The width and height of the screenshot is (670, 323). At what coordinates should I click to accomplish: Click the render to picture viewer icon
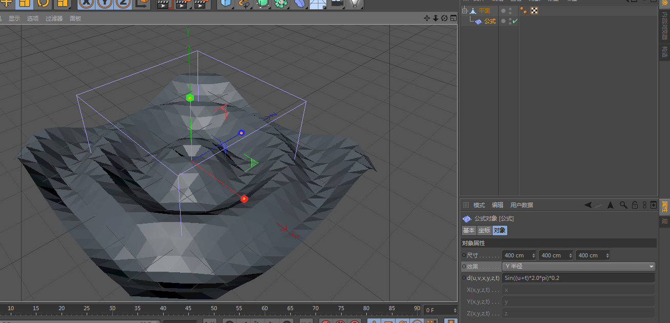click(182, 4)
